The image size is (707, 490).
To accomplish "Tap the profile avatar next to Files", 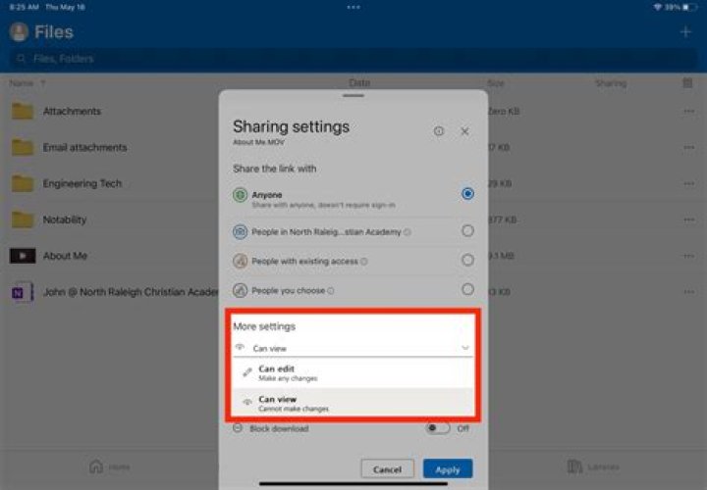I will coord(19,32).
